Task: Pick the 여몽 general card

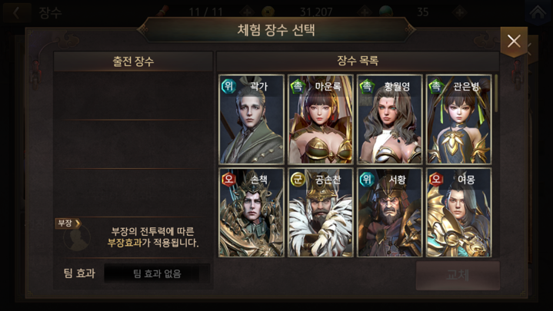Action: click(x=458, y=213)
